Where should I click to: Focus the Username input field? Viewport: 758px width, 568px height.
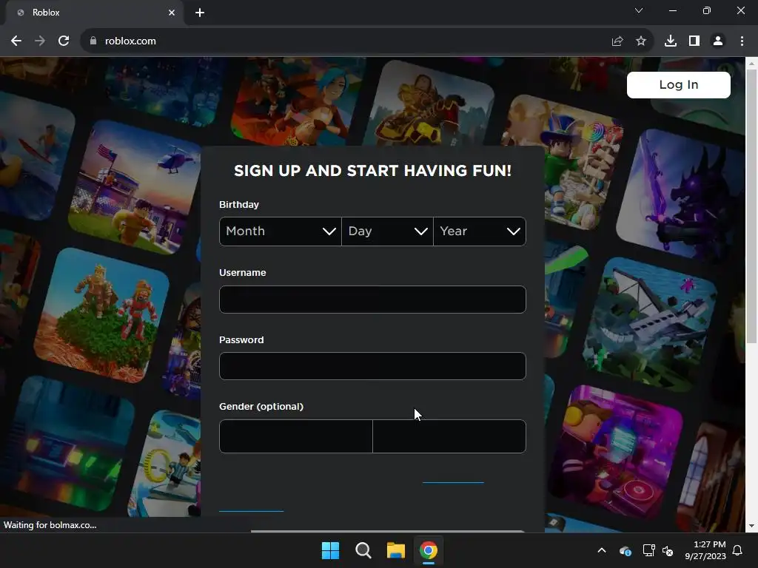(373, 300)
